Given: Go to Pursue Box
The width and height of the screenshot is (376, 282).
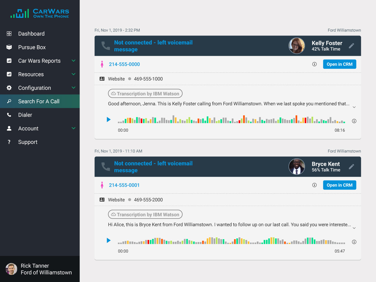Looking at the screenshot, I should point(40,47).
